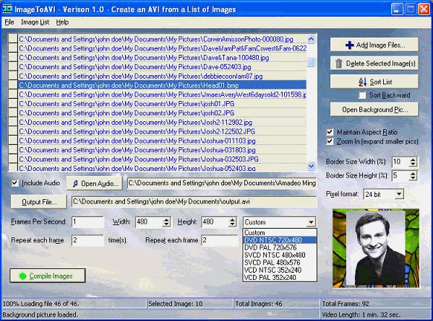Image resolution: width=433 pixels, height=321 pixels.
Task: Open the Pixel format 24 bit dropdown
Action: coord(399,194)
